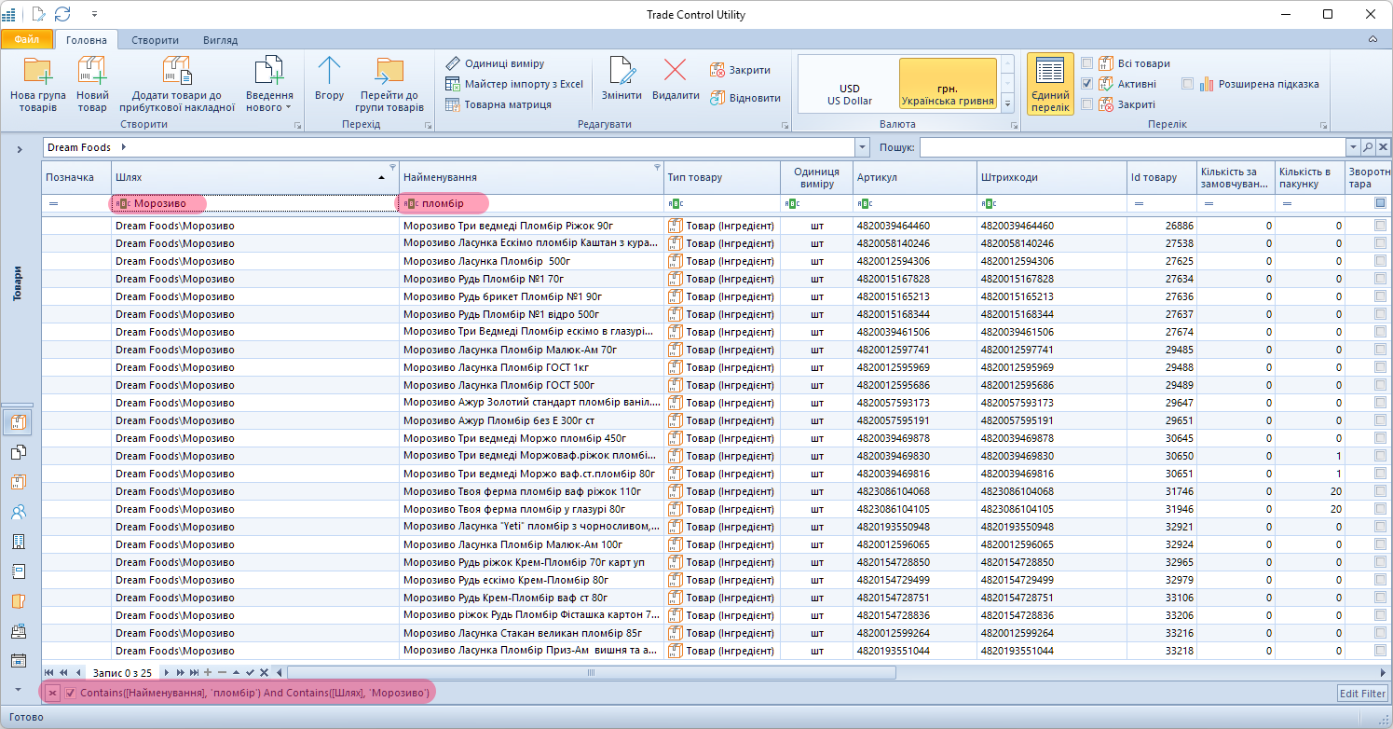Click the Нова група товарів icon
This screenshot has height=729, width=1393.
(37, 72)
